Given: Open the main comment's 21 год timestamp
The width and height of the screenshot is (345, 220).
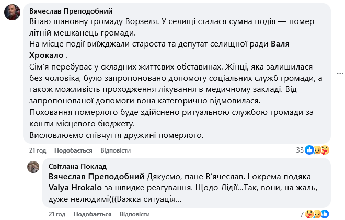Looking at the screenshot, I should tap(37, 150).
